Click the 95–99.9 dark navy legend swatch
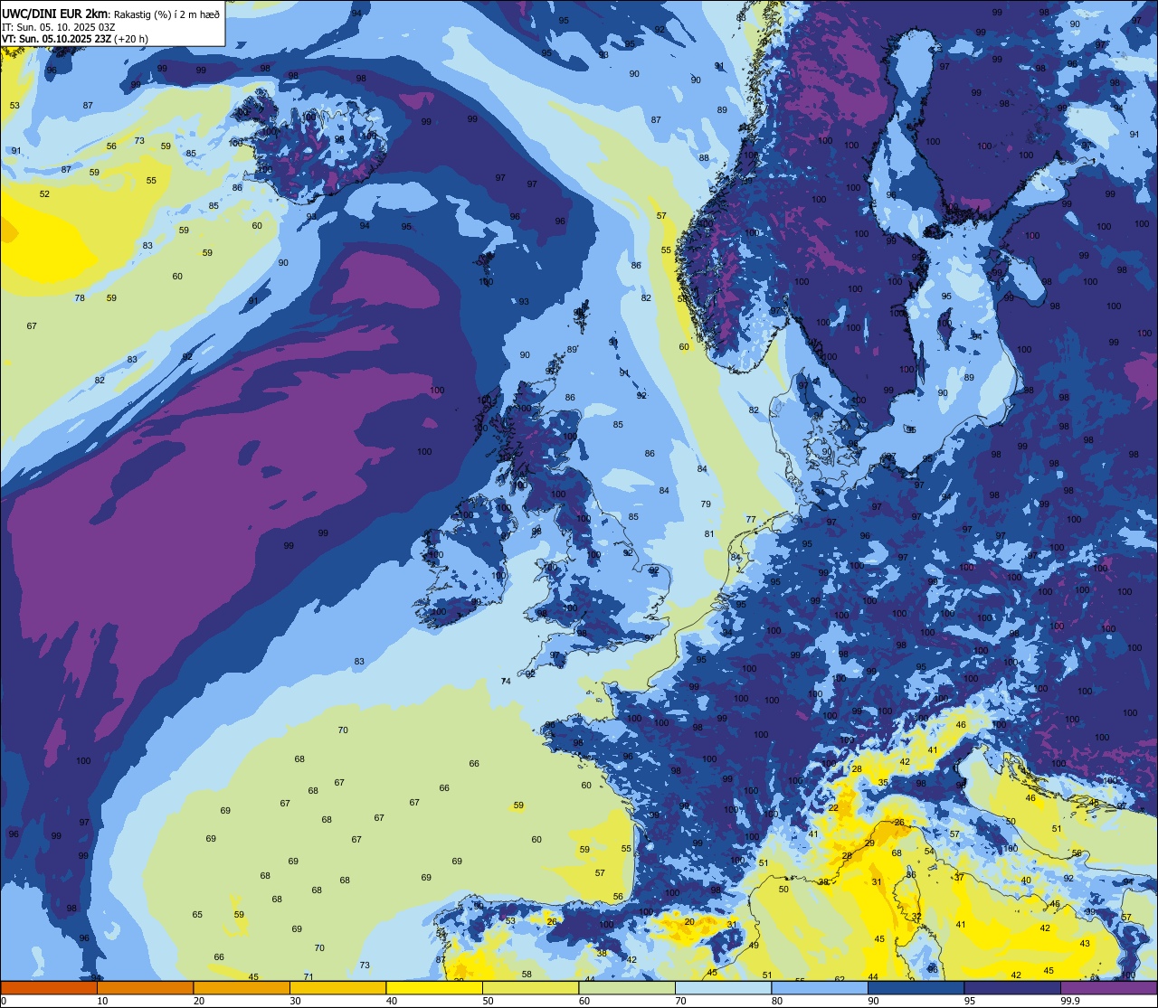 click(1012, 987)
